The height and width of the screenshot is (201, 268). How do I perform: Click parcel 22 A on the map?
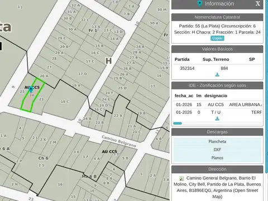[118, 116]
